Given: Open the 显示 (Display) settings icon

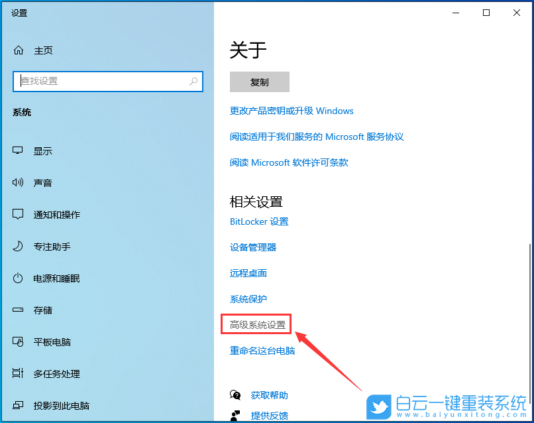Looking at the screenshot, I should (19, 151).
